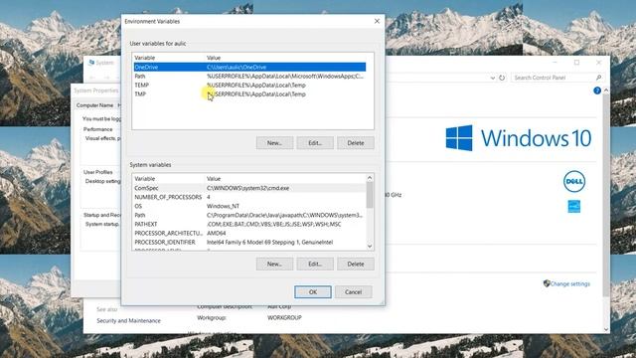Switch to Computer Name tab in System Properties

pos(95,105)
